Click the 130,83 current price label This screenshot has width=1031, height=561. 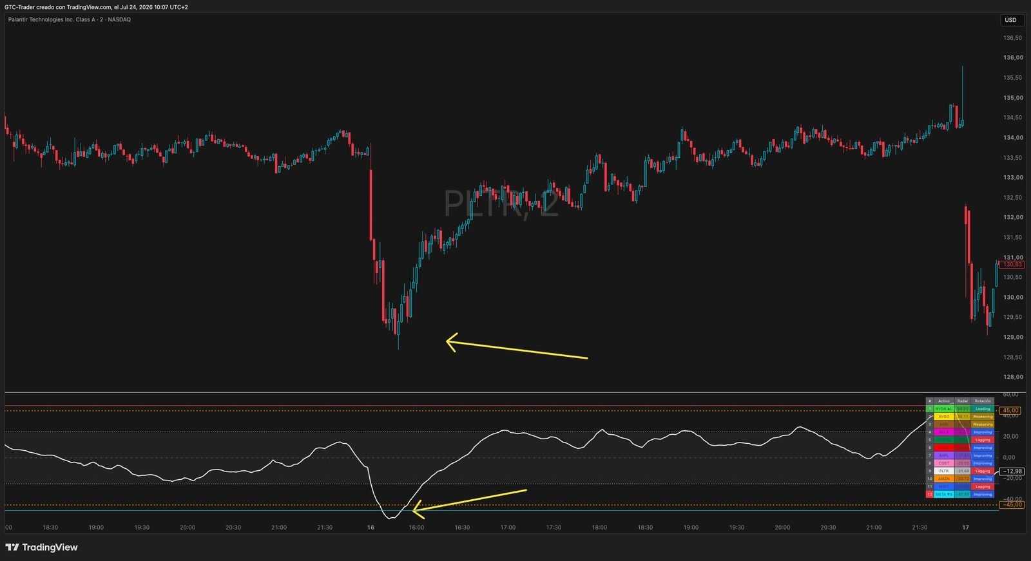pyautogui.click(x=1012, y=265)
